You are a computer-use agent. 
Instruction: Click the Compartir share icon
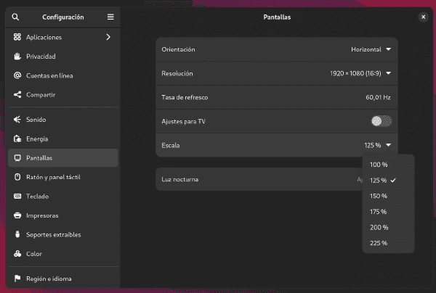pyautogui.click(x=17, y=94)
